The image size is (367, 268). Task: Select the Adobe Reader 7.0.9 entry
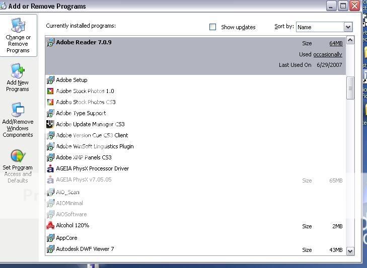[x=195, y=55]
